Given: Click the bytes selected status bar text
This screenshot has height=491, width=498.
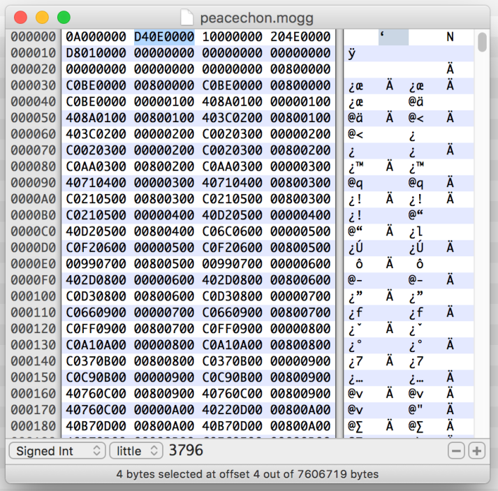Looking at the screenshot, I should [x=248, y=474].
